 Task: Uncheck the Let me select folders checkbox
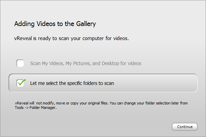coord(20,83)
